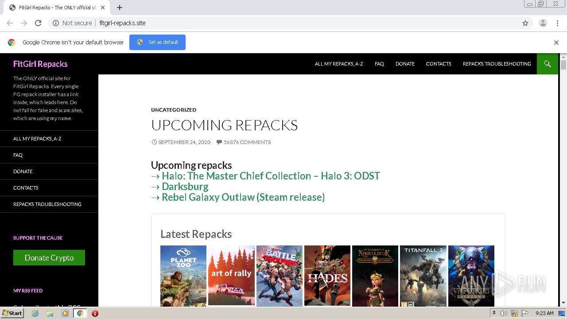Open the UNCATEGORIZED category link
Image resolution: width=567 pixels, height=319 pixels.
[174, 110]
